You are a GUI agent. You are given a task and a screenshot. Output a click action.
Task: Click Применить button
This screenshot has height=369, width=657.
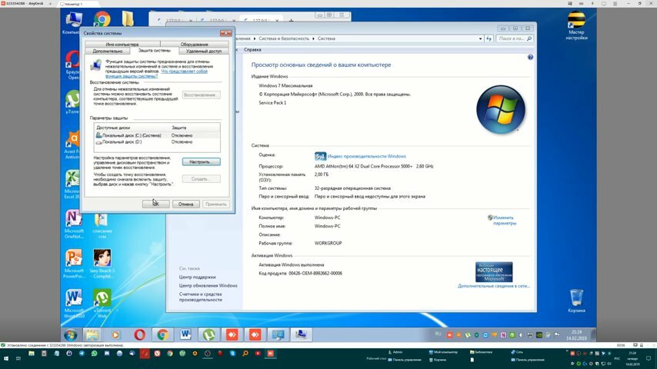(x=215, y=204)
